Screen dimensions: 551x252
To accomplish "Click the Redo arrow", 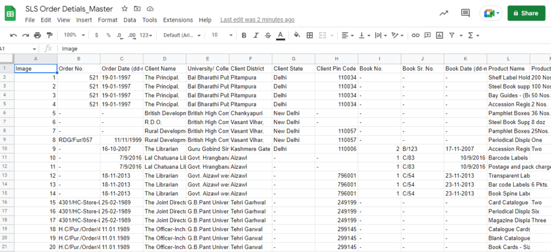I will point(25,35).
